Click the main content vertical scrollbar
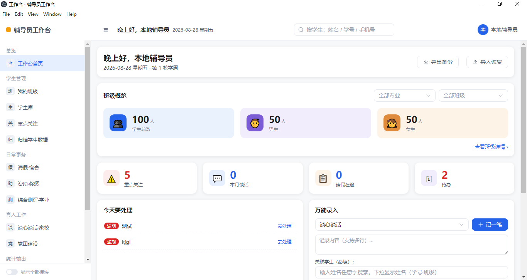This screenshot has height=280, width=527. pos(524,120)
